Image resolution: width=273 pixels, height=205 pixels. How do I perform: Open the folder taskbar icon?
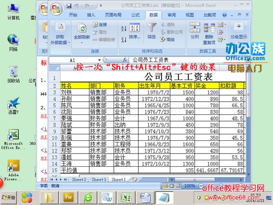click(49, 198)
